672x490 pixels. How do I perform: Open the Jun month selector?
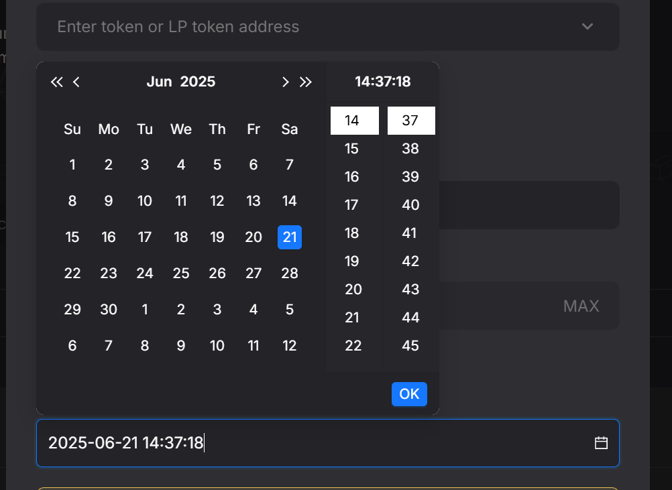[x=160, y=82]
